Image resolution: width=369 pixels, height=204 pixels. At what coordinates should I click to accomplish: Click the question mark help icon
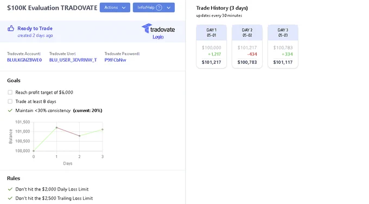(159, 8)
